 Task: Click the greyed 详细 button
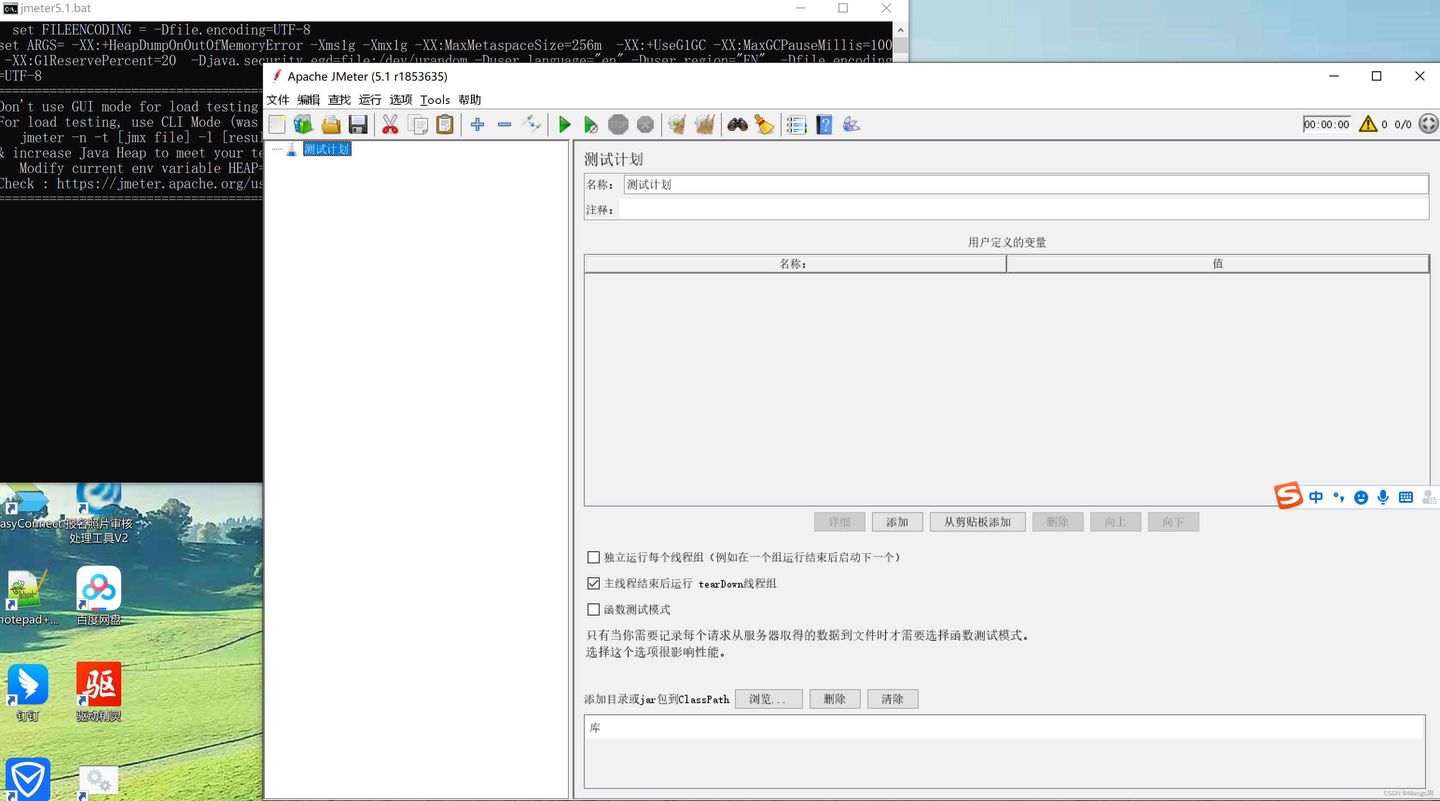840,522
